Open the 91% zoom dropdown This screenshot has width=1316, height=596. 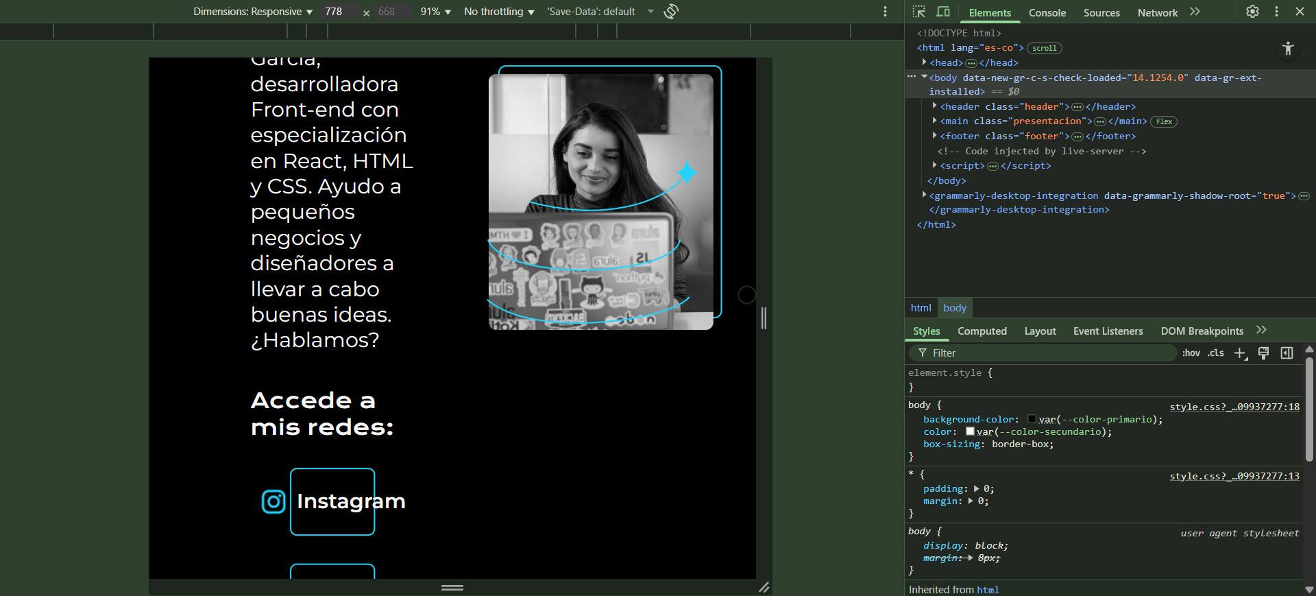coord(436,12)
